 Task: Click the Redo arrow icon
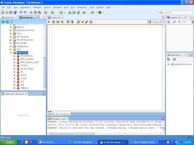(x=25, y=12)
